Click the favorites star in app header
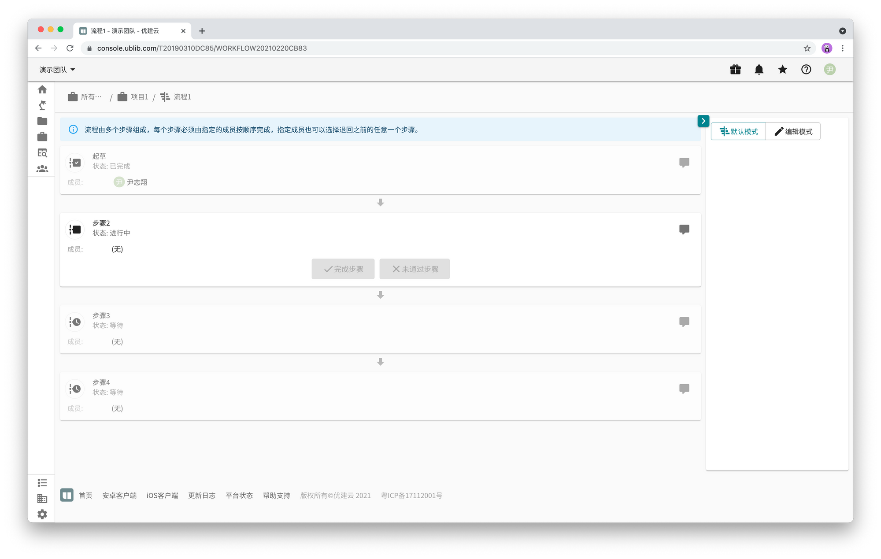This screenshot has height=559, width=881. coord(782,70)
